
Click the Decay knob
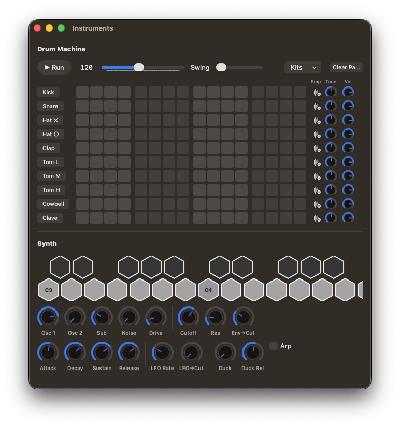(75, 352)
